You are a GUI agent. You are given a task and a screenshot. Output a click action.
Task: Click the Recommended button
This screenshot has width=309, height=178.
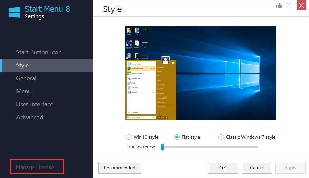tap(119, 168)
